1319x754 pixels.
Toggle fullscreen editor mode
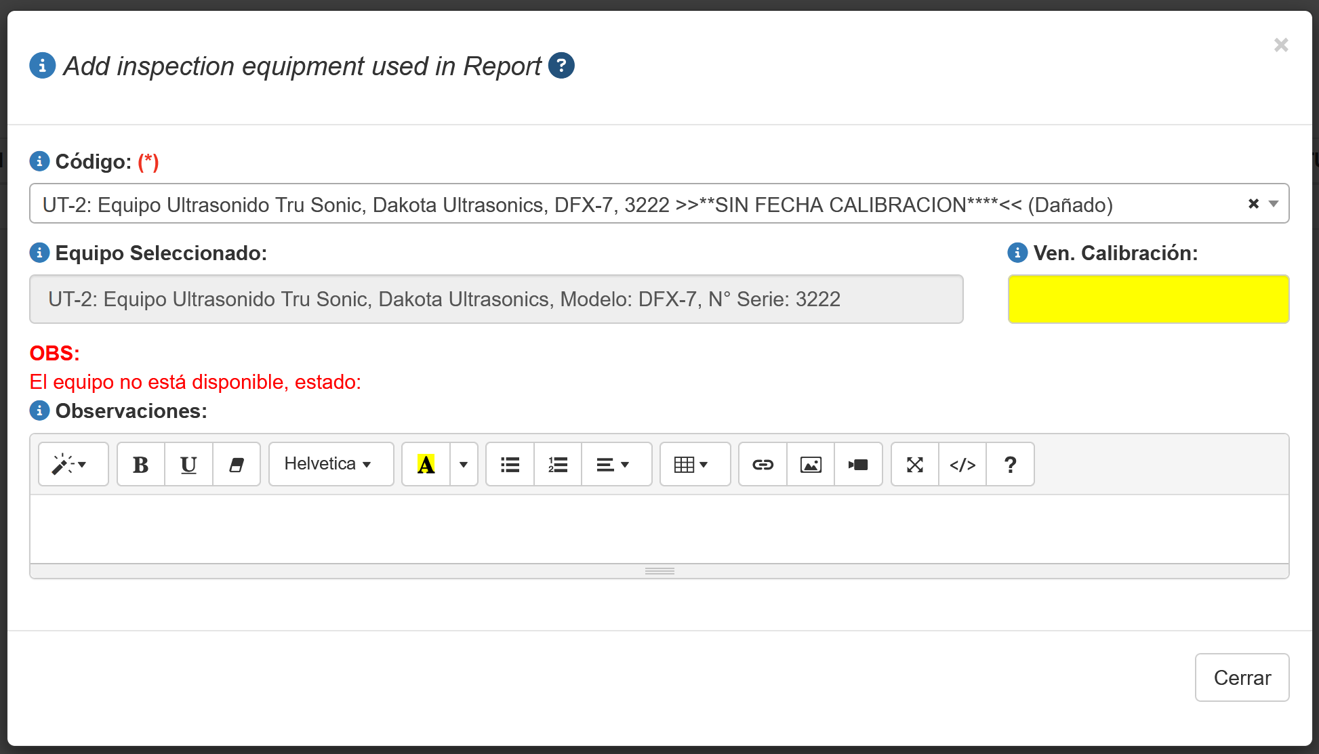(x=915, y=465)
